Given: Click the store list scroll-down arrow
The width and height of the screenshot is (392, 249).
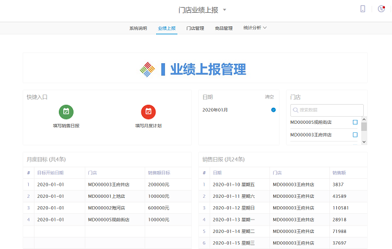Looking at the screenshot, I should click(364, 142).
